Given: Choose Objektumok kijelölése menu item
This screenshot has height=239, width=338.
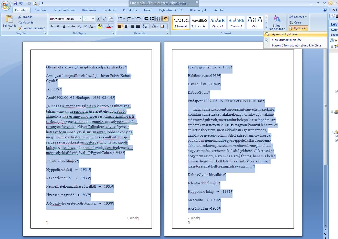Looking at the screenshot, I should click(x=295, y=40).
